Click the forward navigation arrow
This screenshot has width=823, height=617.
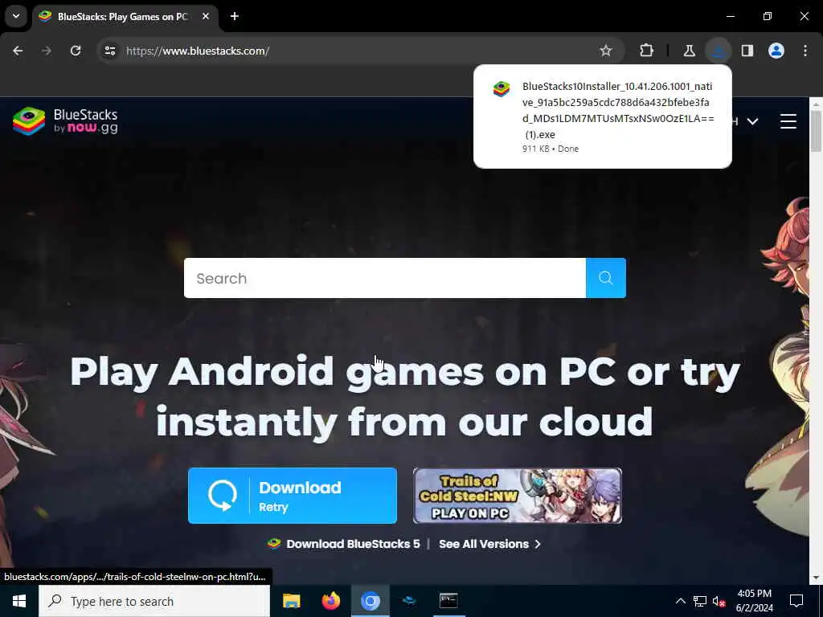click(x=47, y=51)
